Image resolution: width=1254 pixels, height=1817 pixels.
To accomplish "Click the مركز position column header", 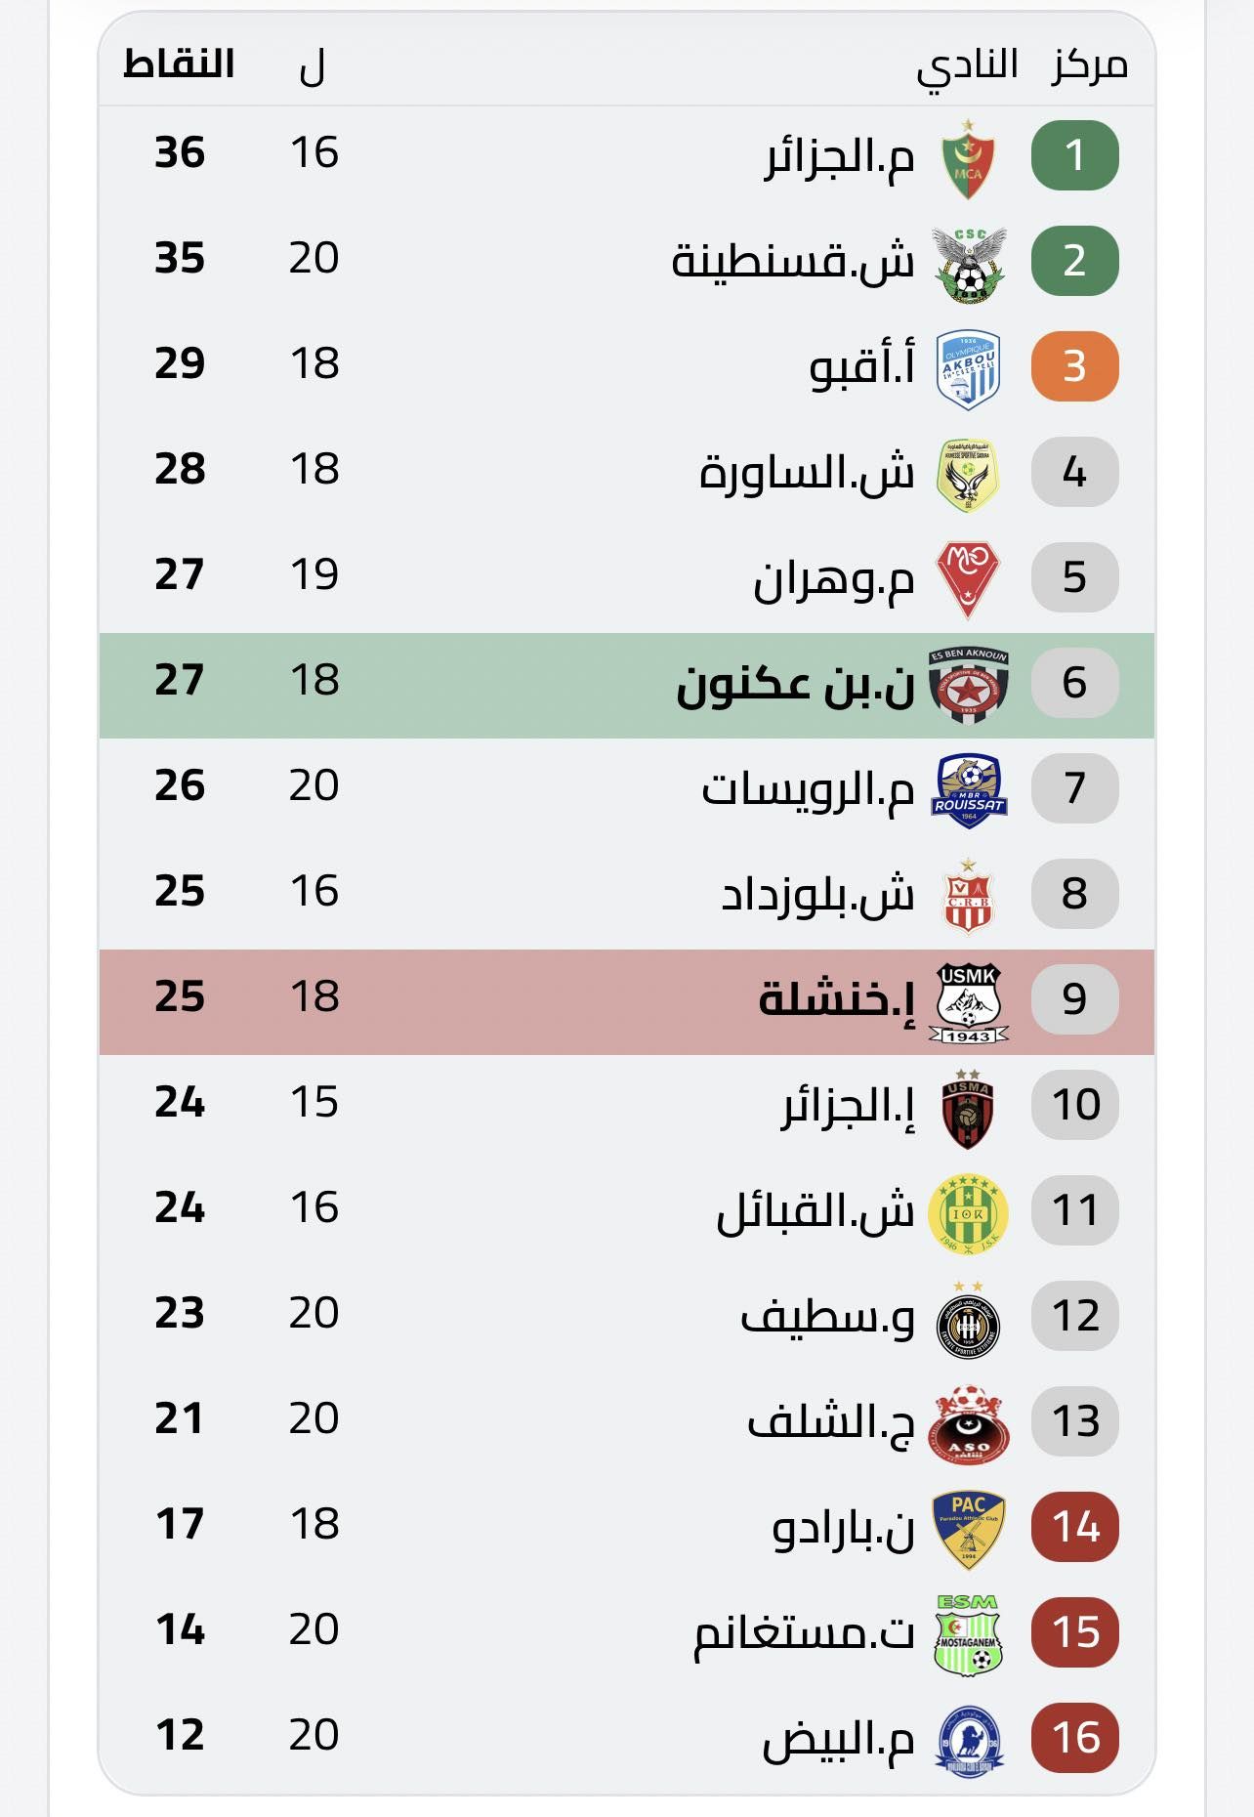I will click(x=1089, y=66).
